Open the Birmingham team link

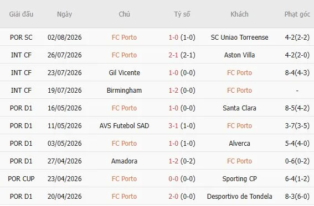pyautogui.click(x=124, y=90)
